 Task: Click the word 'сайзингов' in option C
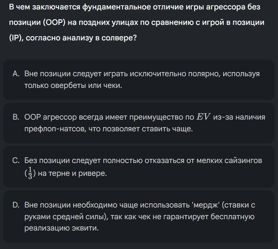pyautogui.click(x=243, y=161)
